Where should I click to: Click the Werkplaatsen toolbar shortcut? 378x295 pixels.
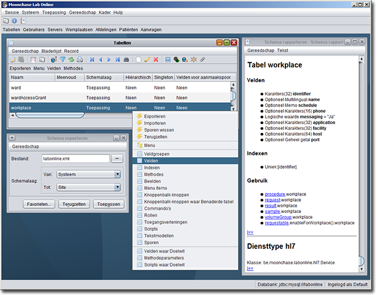[x=79, y=30]
